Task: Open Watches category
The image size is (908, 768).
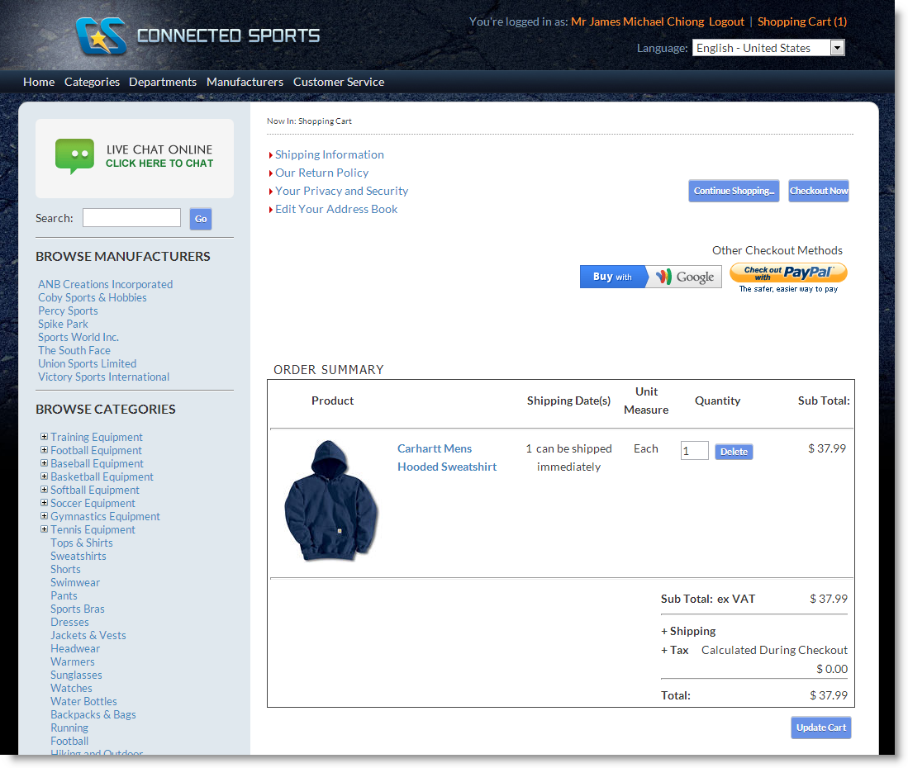Action: [71, 688]
